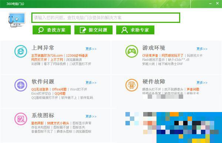Open QQ无法登录 solution
This screenshot has width=222, height=143.
[40, 90]
